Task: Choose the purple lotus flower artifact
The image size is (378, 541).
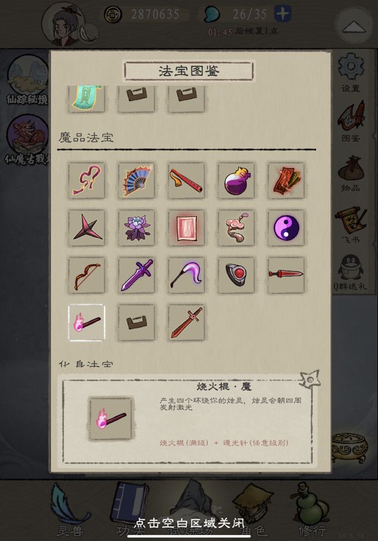Action: (x=136, y=228)
